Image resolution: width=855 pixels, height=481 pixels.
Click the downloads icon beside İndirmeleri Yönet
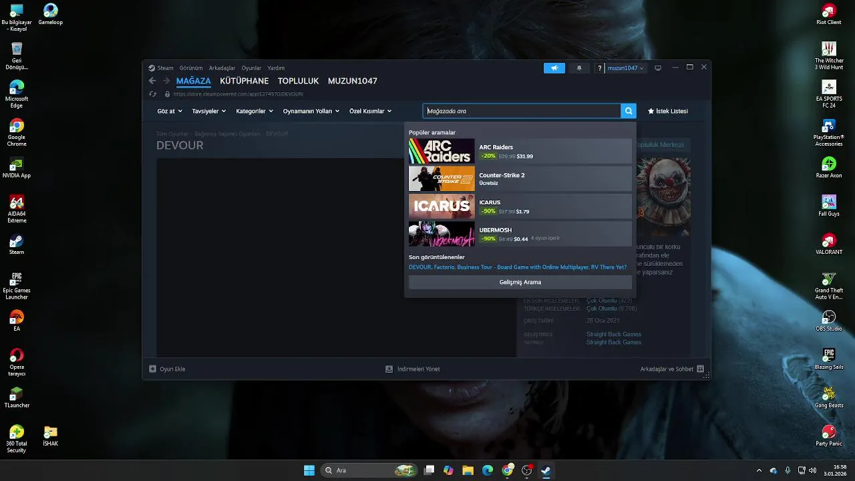point(389,369)
